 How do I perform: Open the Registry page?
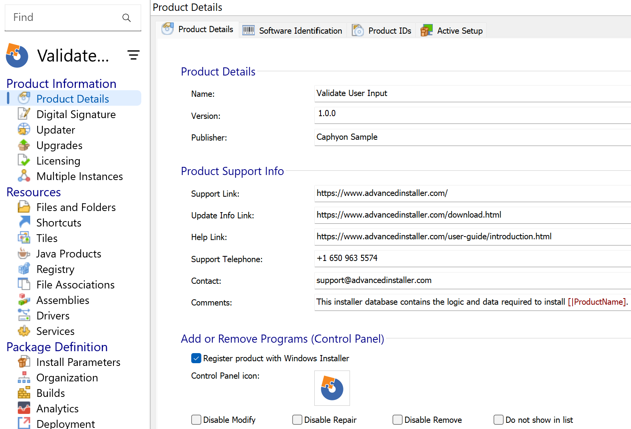[x=55, y=269]
